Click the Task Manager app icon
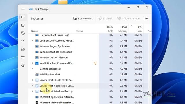Viewport: 185px width, 104px height. pyautogui.click(x=31, y=9)
